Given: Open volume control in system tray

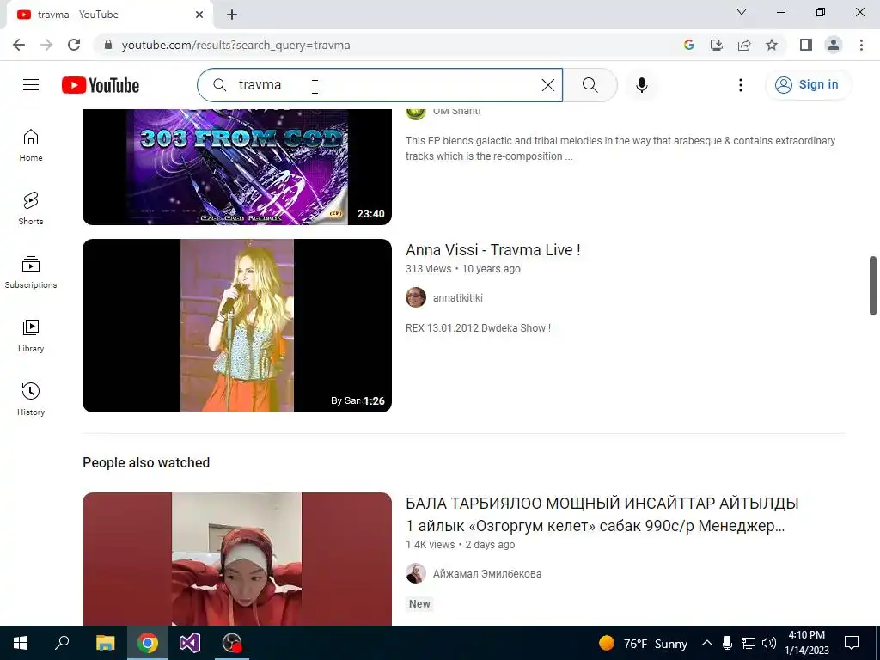Looking at the screenshot, I should click(x=769, y=643).
